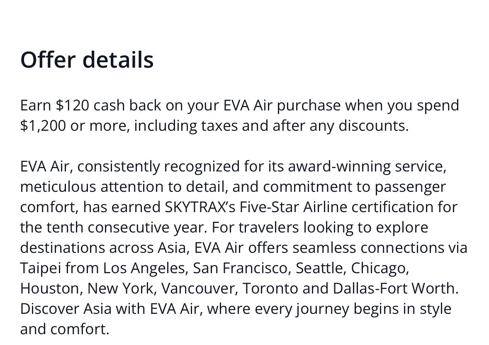This screenshot has width=489, height=345.
Task: Click the "$120" cash back amount
Action: click(72, 105)
